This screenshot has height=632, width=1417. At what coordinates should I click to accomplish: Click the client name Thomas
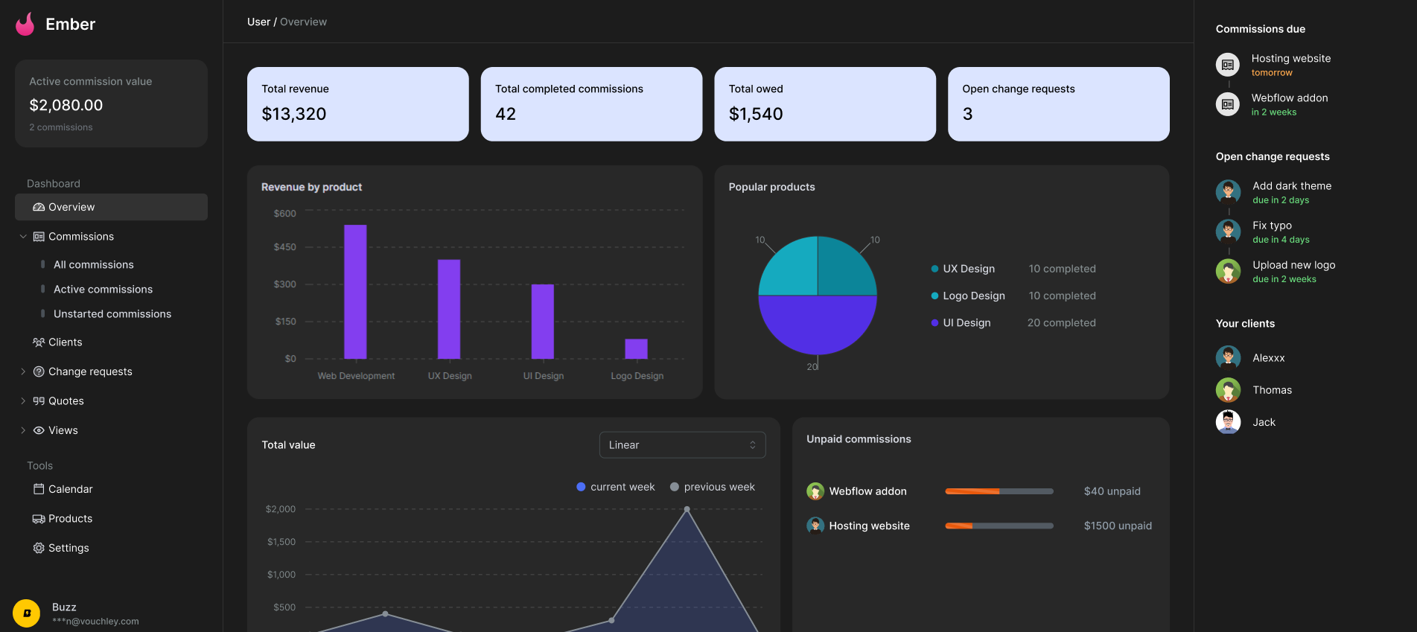click(1272, 390)
